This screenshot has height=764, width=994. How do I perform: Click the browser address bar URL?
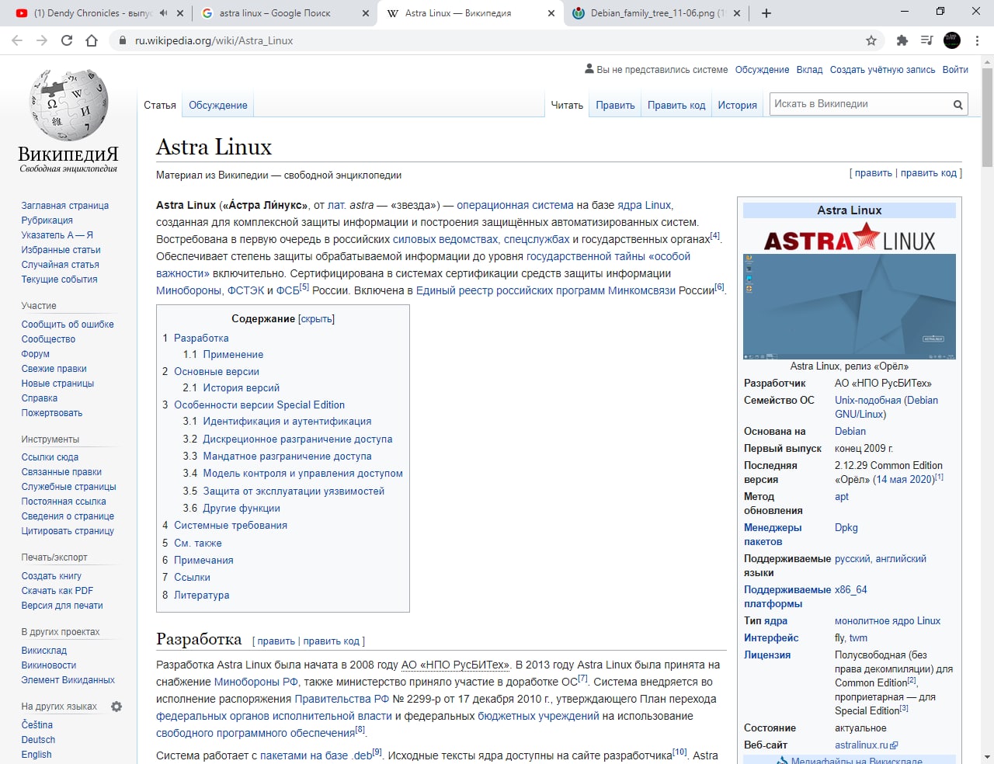[214, 40]
